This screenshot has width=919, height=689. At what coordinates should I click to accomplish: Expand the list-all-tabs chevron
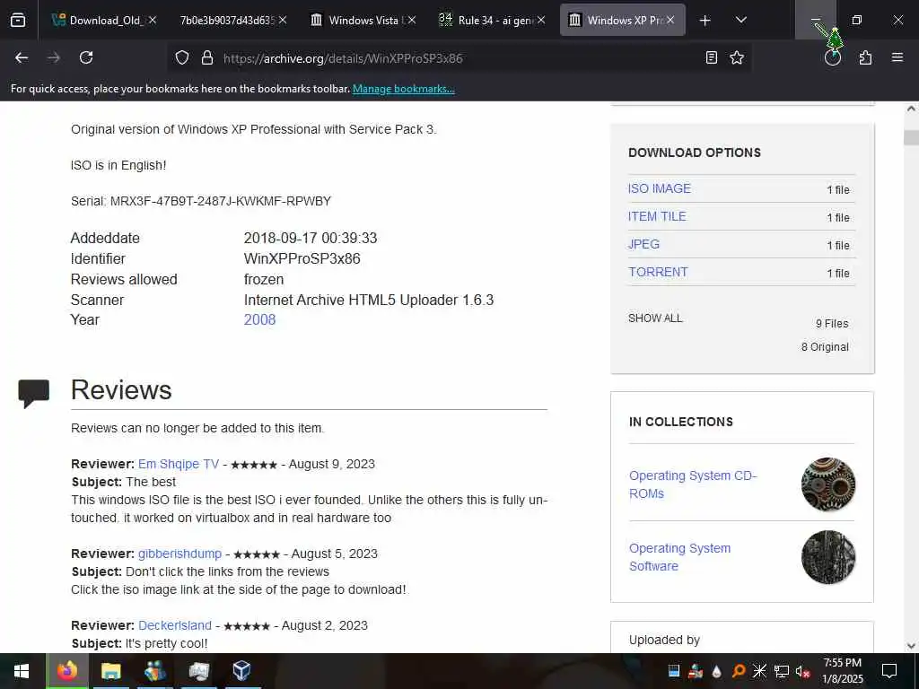(740, 20)
